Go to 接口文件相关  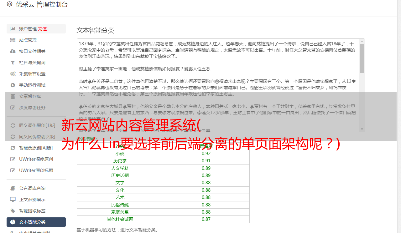tap(36, 51)
